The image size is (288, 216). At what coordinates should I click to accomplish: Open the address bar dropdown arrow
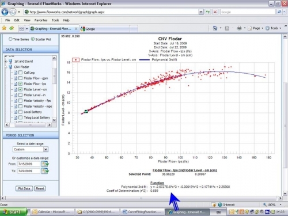pyautogui.click(x=200, y=12)
